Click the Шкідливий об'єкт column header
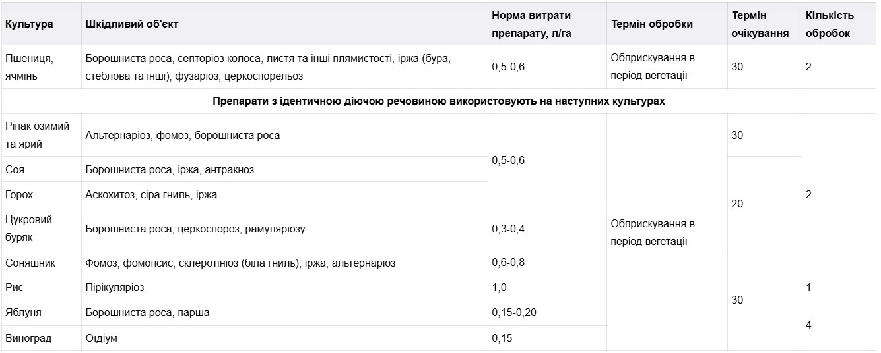Screen dimensions: 881x353 pos(132,24)
